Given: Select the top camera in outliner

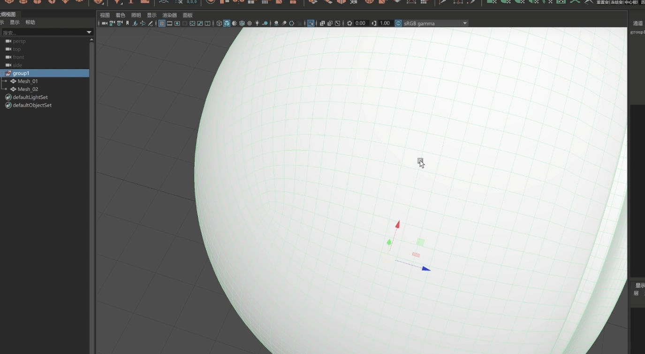Looking at the screenshot, I should (17, 49).
